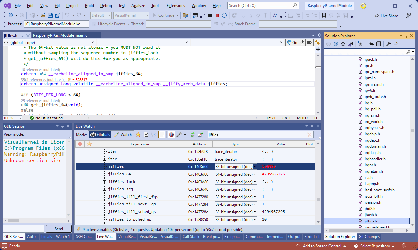Click the pause updates icon in Live Watch

pyautogui.click(x=171, y=134)
